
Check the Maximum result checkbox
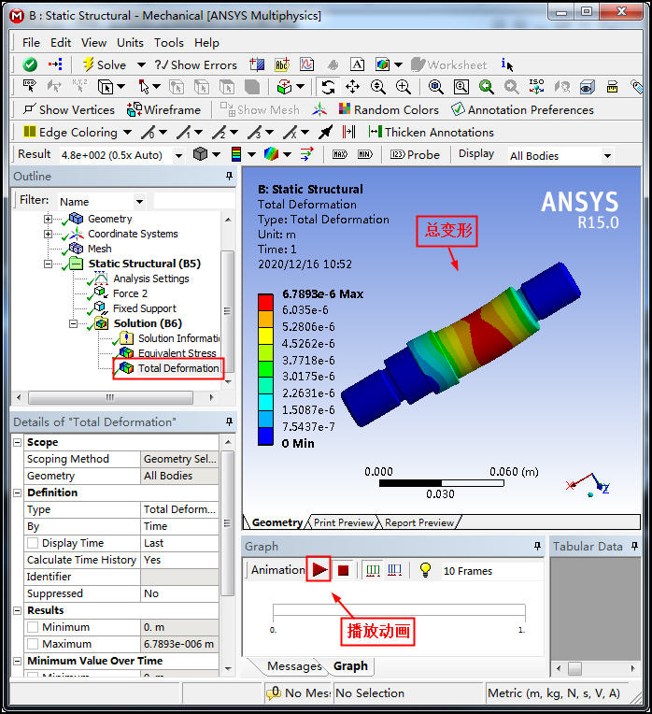point(33,644)
